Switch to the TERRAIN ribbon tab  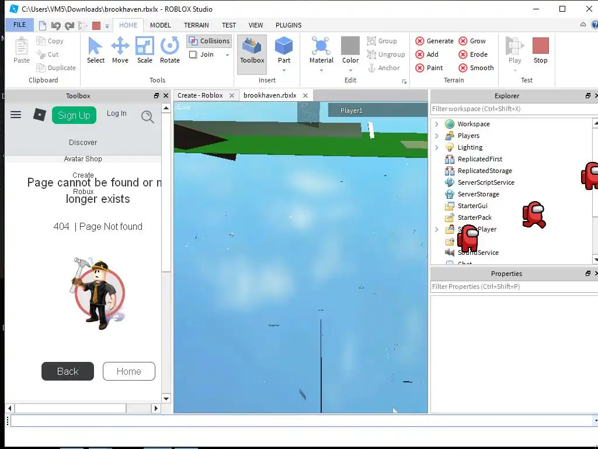(x=196, y=25)
